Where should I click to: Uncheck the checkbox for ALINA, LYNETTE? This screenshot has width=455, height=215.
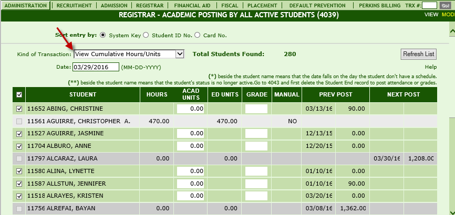[19, 171]
